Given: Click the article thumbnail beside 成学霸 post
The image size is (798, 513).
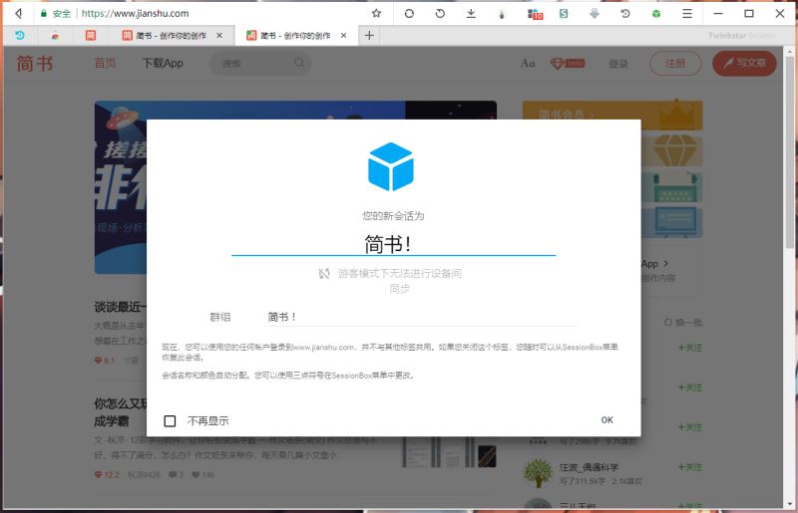Looking at the screenshot, I should (x=449, y=452).
